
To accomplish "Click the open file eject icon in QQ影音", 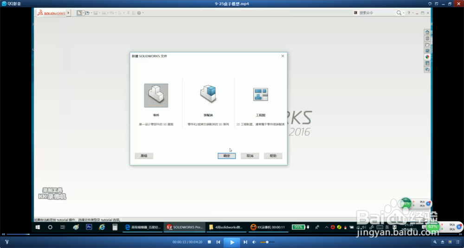I will [442, 242].
